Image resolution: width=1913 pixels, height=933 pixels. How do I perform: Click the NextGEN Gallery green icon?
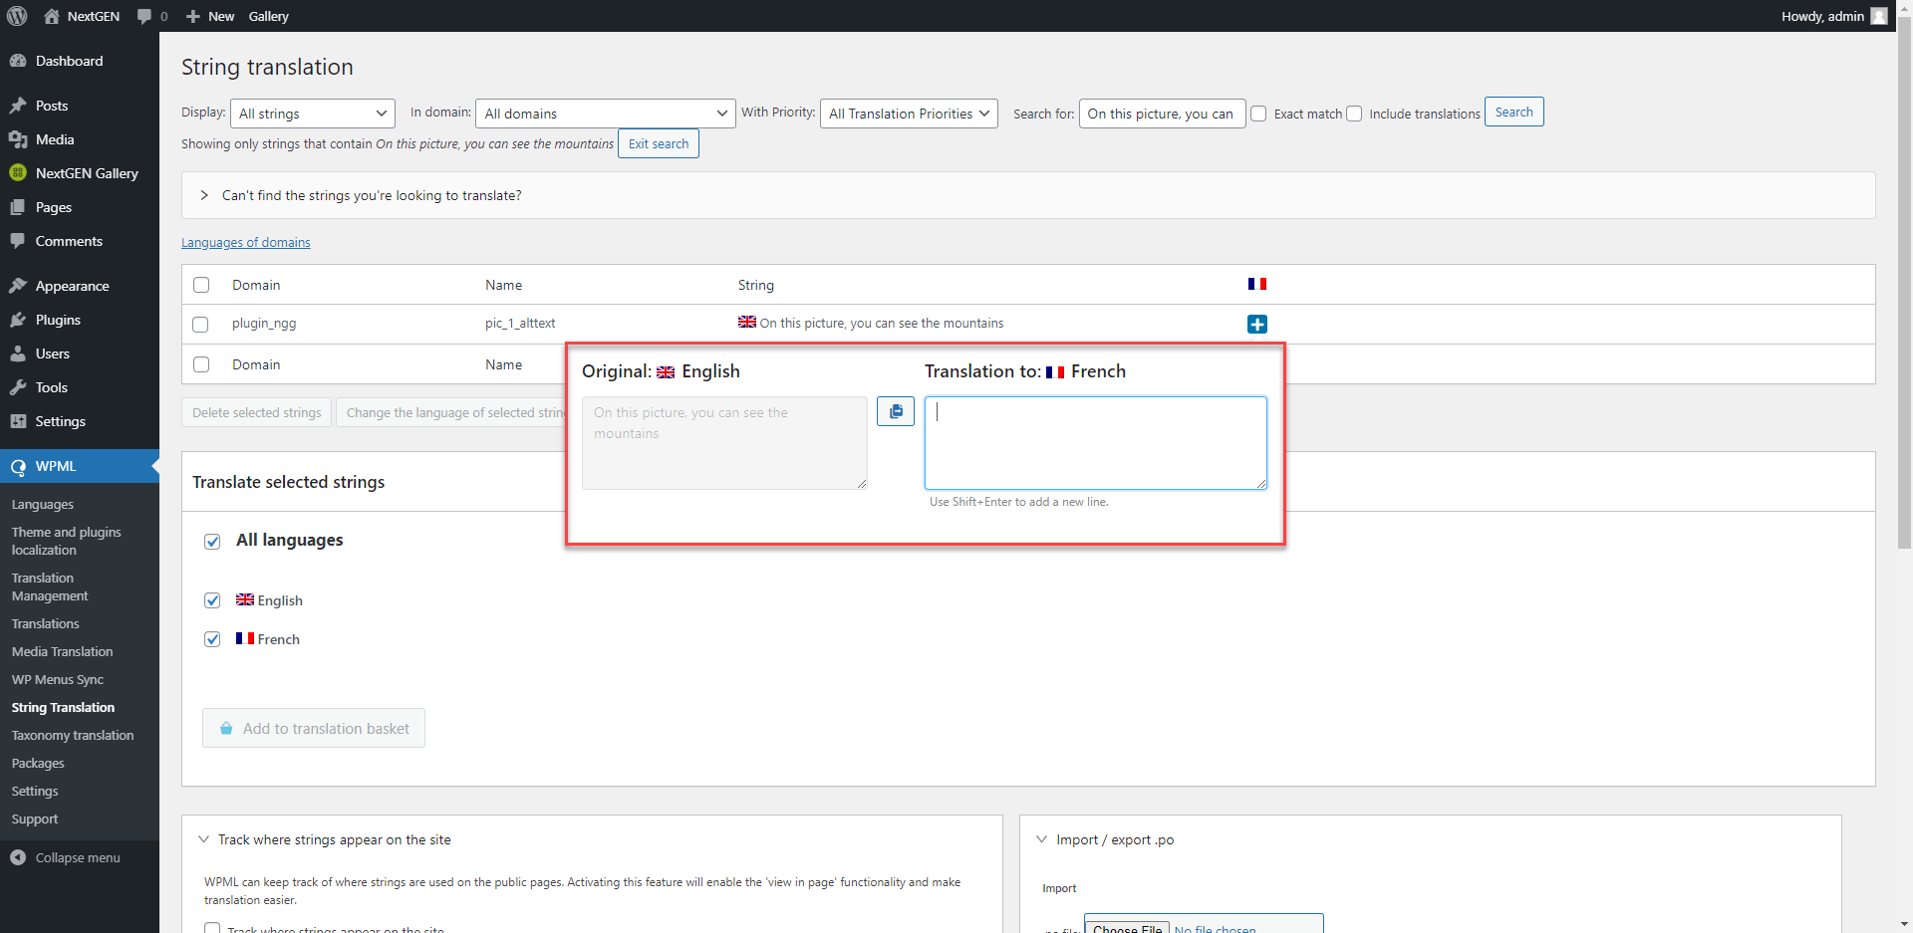tap(18, 173)
